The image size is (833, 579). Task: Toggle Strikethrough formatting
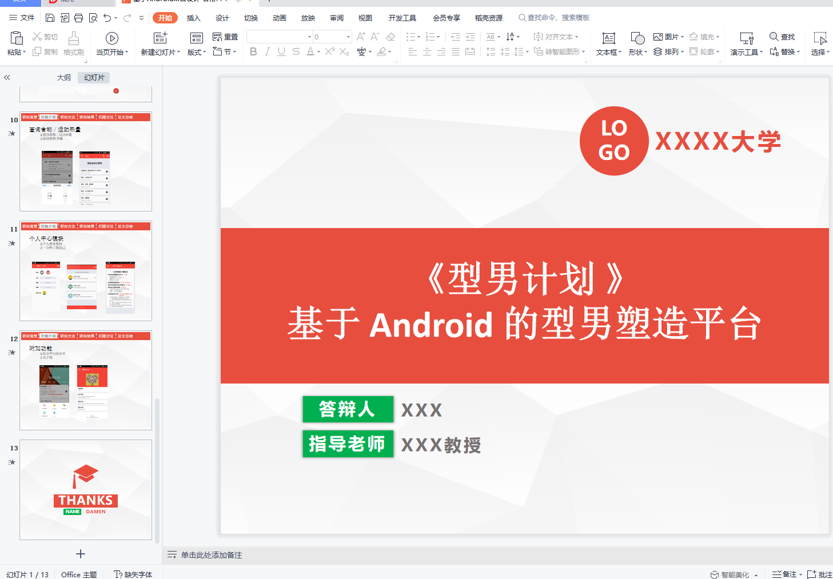296,51
